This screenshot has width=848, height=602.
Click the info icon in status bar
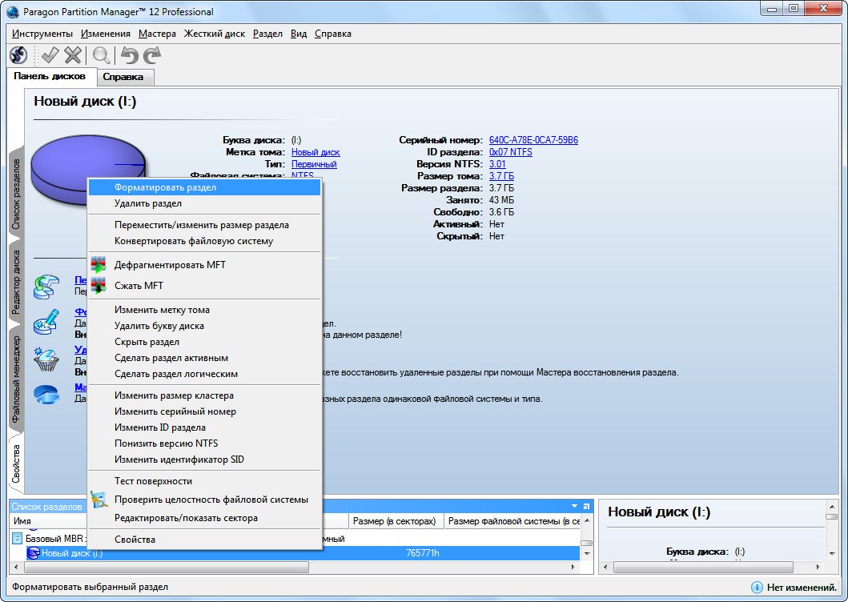point(757,587)
